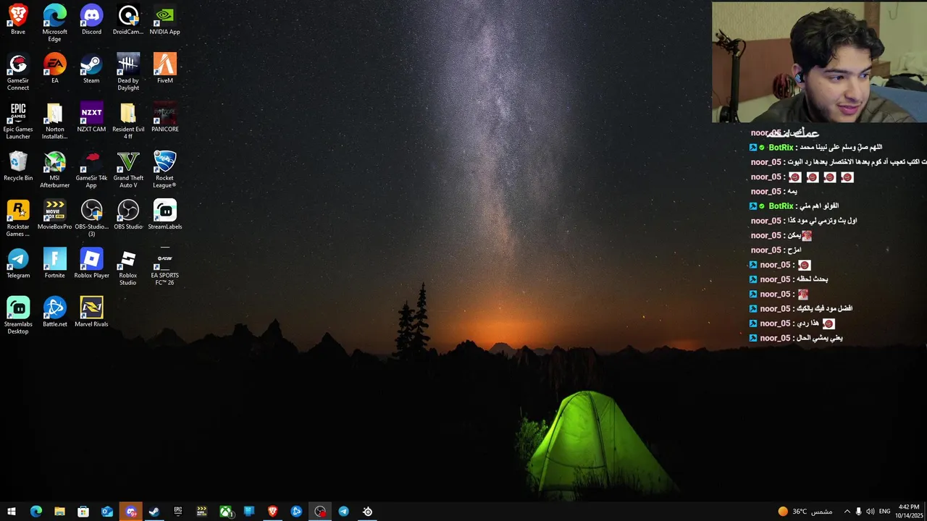Viewport: 927px width, 521px height.
Task: Expand hidden system tray icons chevron
Action: (x=847, y=512)
